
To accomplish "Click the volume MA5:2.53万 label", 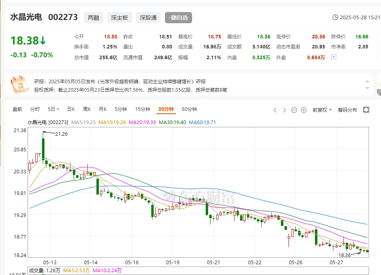I will 76,270.
